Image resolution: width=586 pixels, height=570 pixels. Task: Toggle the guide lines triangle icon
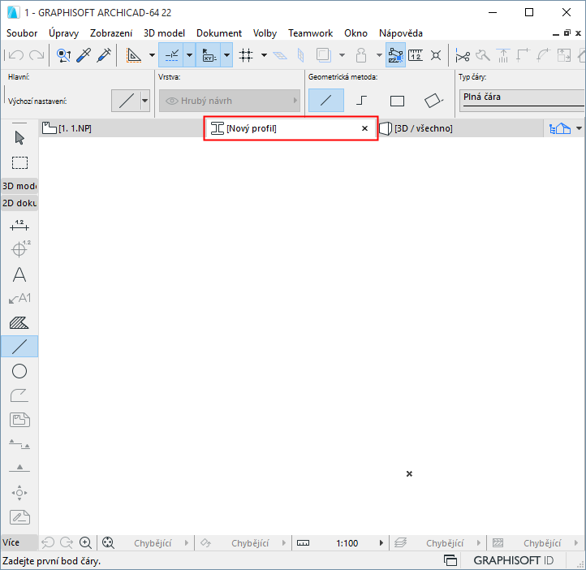pos(133,55)
